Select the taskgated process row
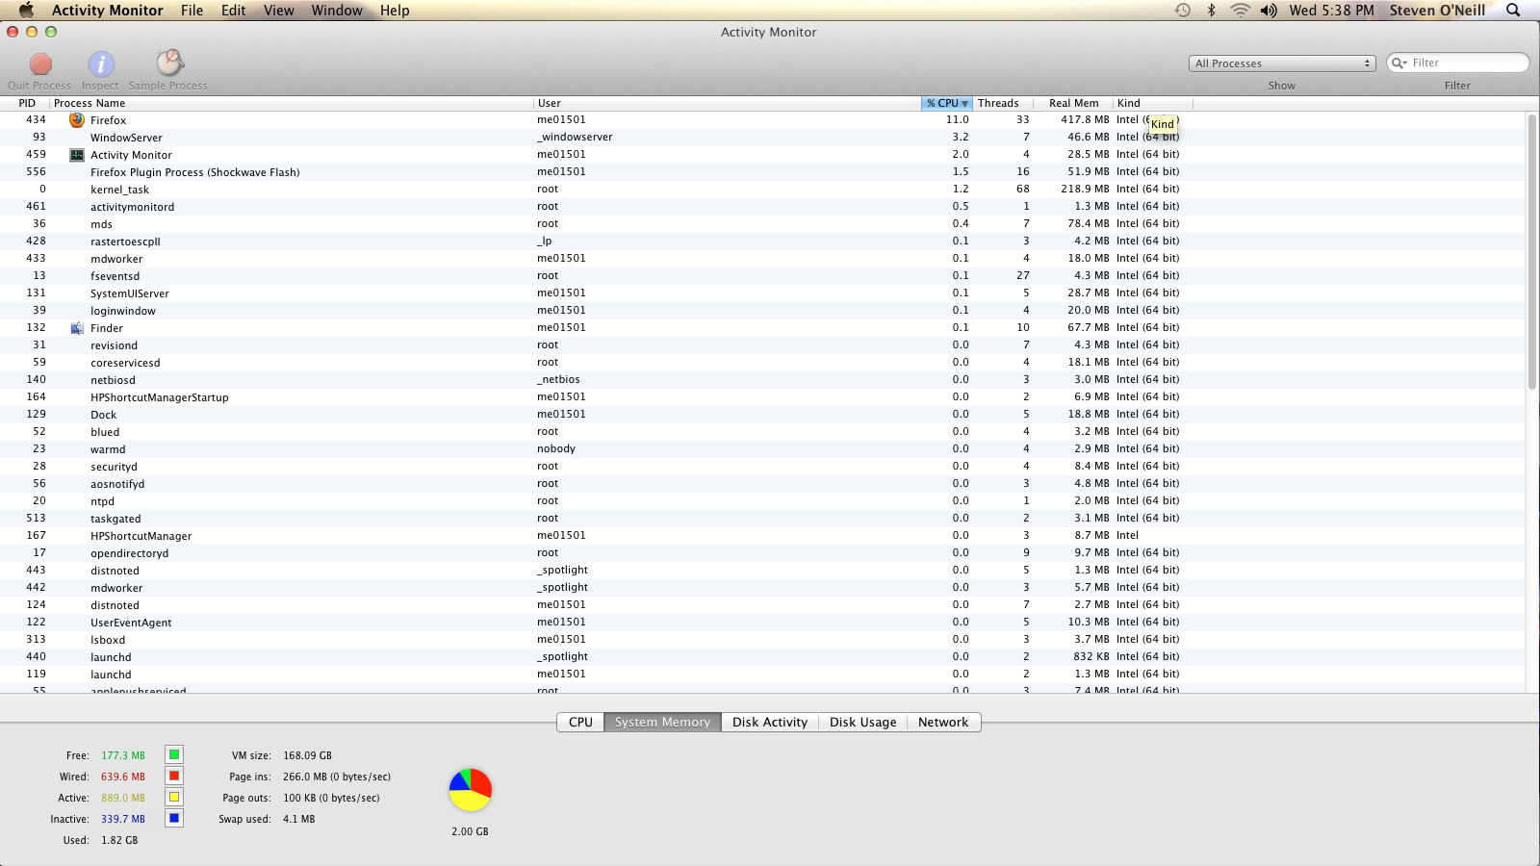1540x866 pixels. pyautogui.click(x=762, y=519)
